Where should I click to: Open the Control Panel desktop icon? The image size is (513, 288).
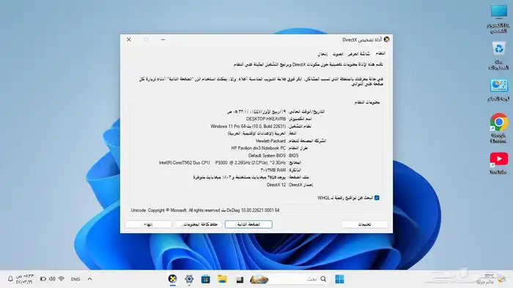(498, 90)
